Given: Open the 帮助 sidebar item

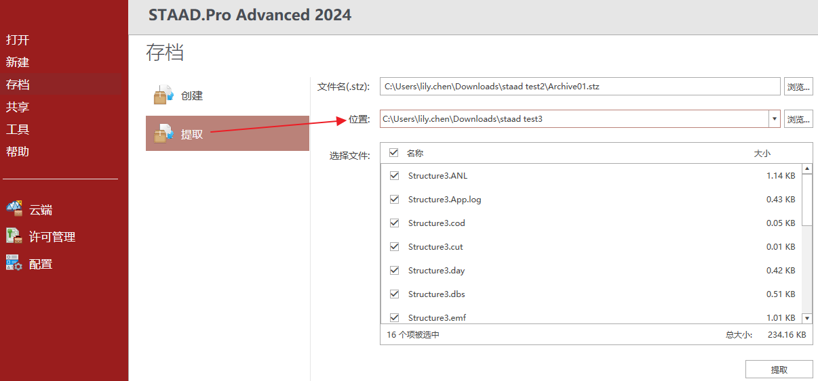Looking at the screenshot, I should [18, 152].
